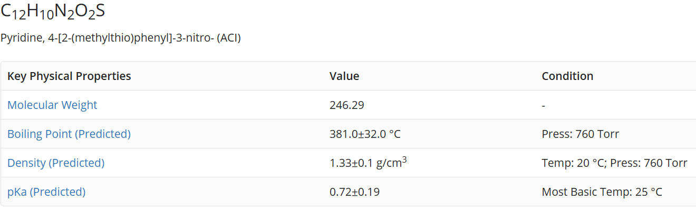This screenshot has height=210, width=696.
Task: Click the 246.29 molecular weight value
Action: 347,105
